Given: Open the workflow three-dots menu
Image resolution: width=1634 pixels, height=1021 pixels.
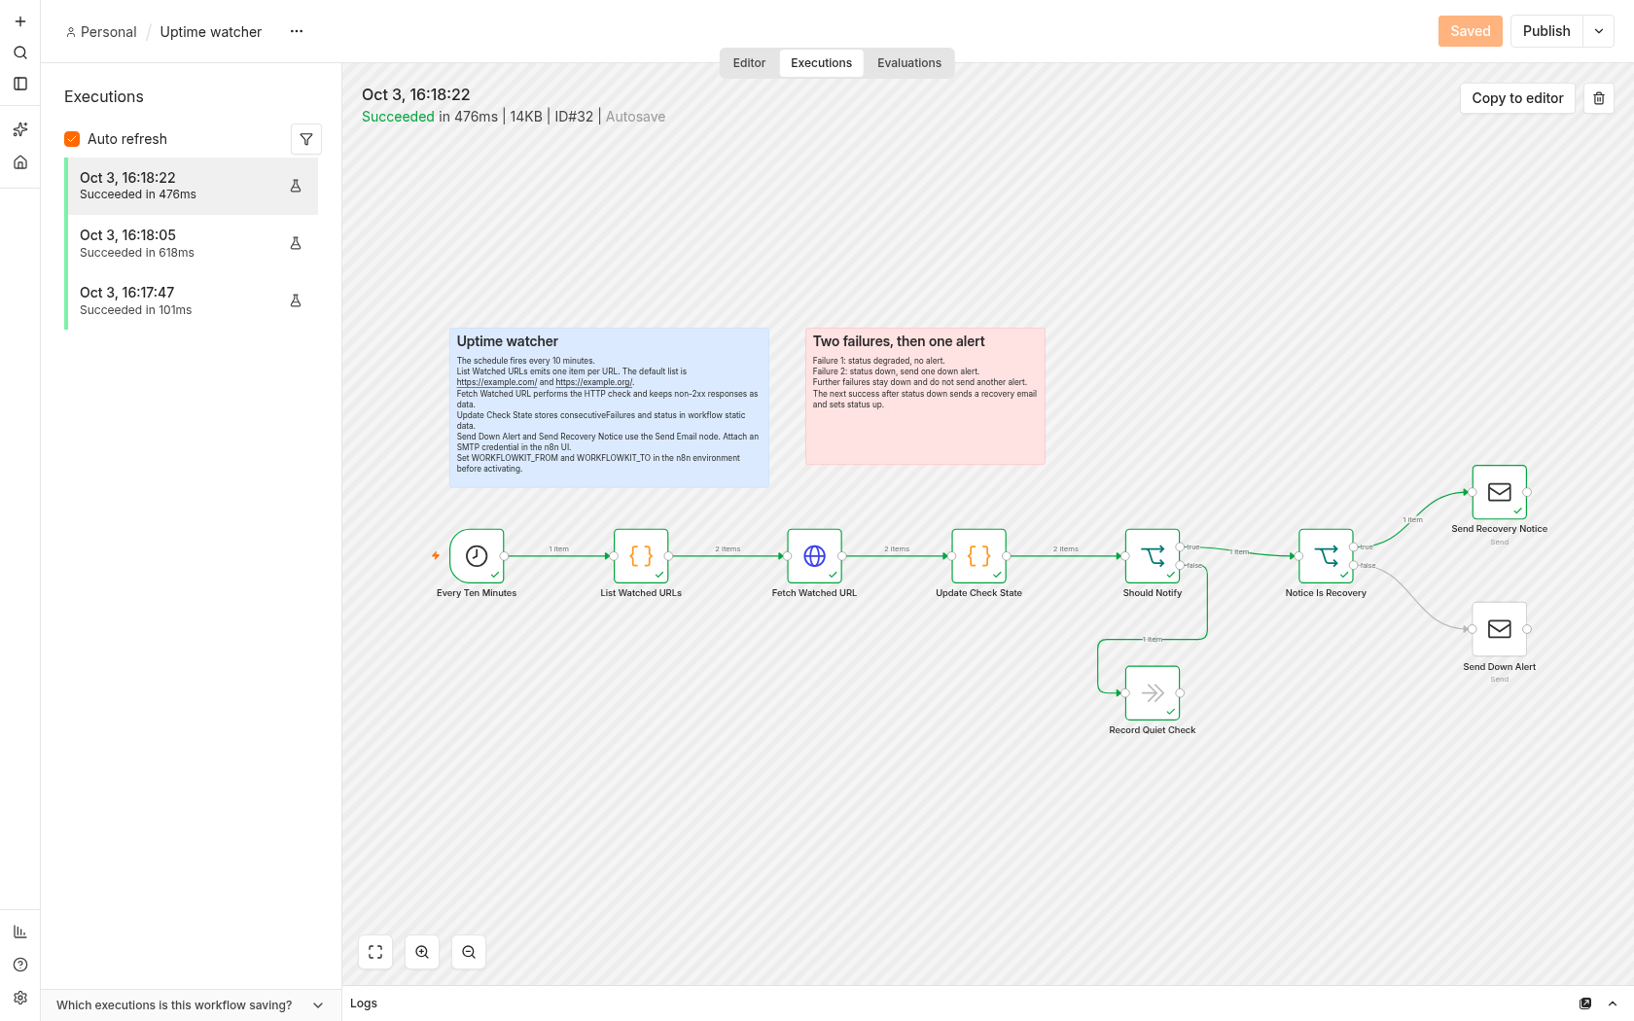Looking at the screenshot, I should 297,31.
